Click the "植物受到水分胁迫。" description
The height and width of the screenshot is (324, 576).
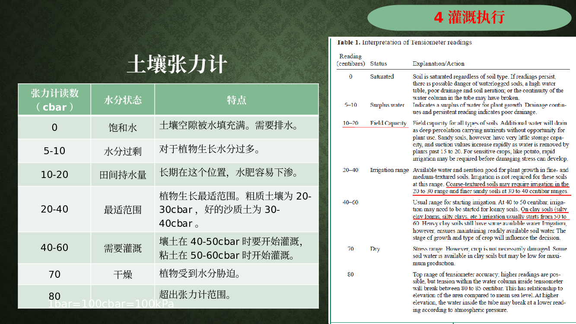(200, 273)
